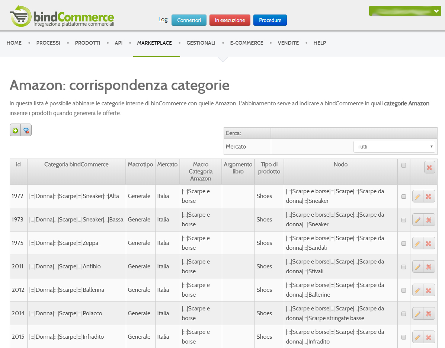Screen dimensions: 445x348
Task: Open the E-COMMERCE menu
Action: [247, 43]
